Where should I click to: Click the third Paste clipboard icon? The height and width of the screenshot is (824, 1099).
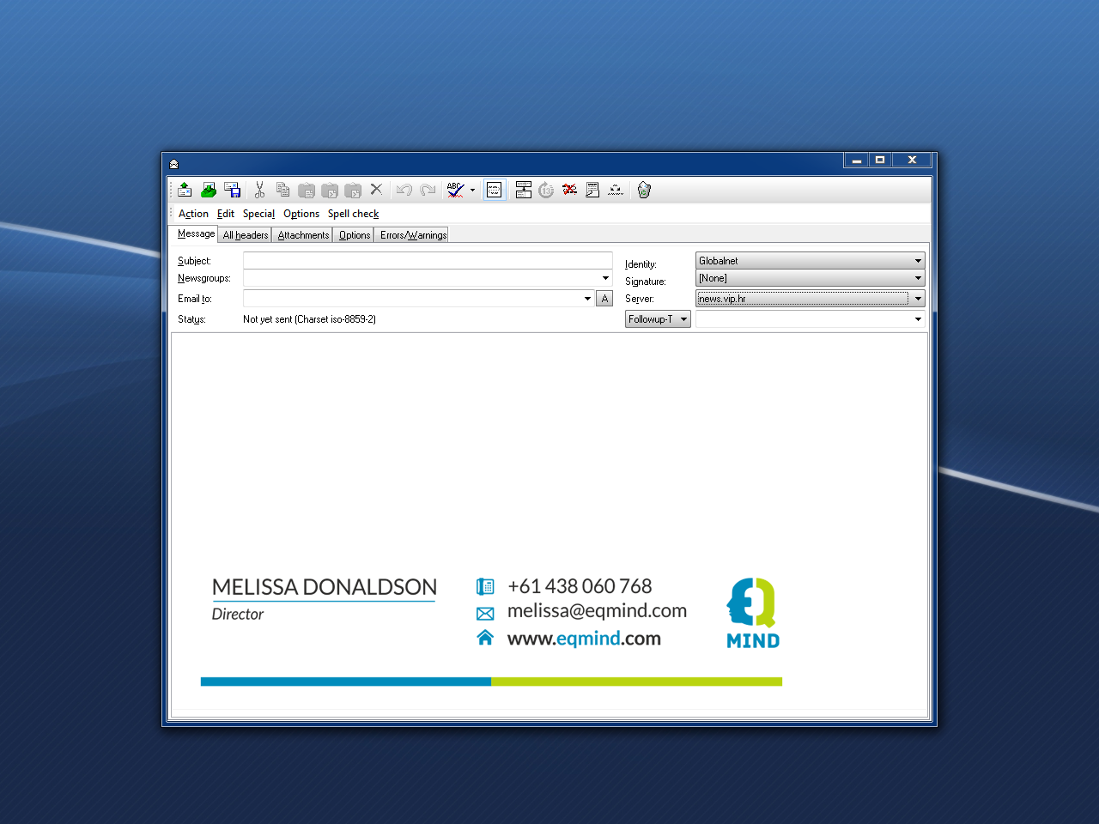tap(353, 190)
